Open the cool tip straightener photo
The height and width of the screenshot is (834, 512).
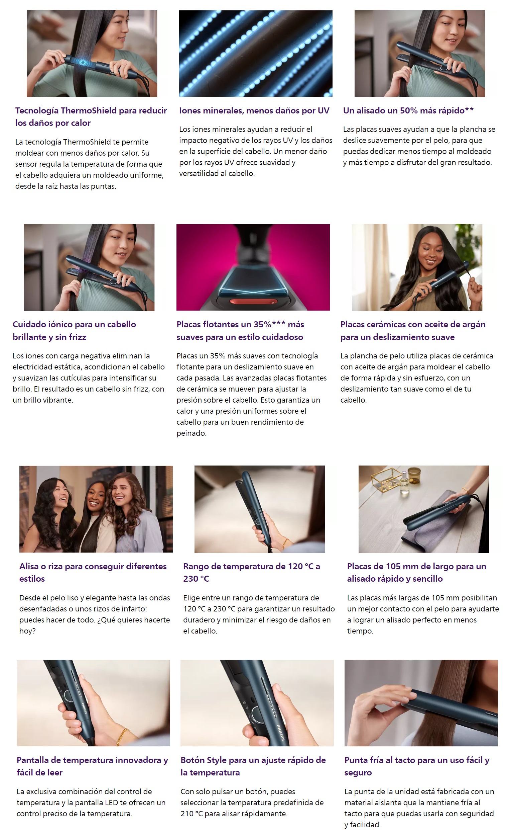(421, 703)
